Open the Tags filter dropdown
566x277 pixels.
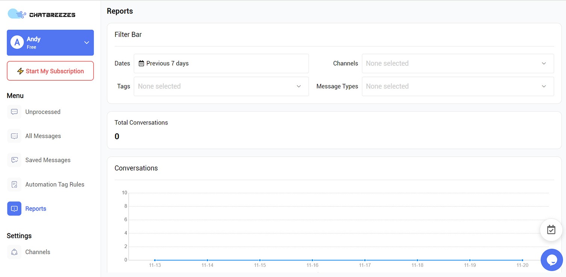pos(221,86)
